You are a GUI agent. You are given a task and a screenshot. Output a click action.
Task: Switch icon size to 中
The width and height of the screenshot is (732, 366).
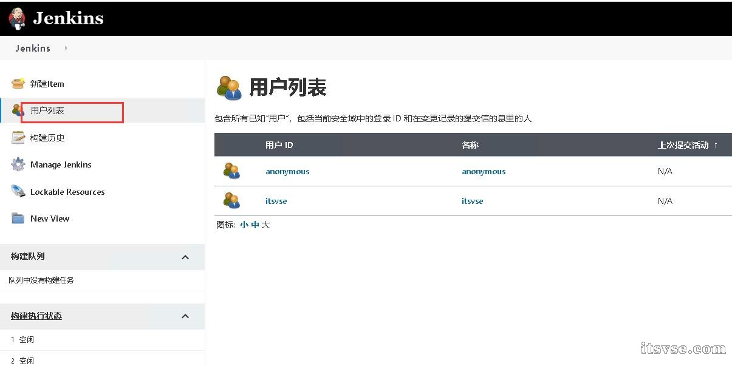[x=255, y=225]
